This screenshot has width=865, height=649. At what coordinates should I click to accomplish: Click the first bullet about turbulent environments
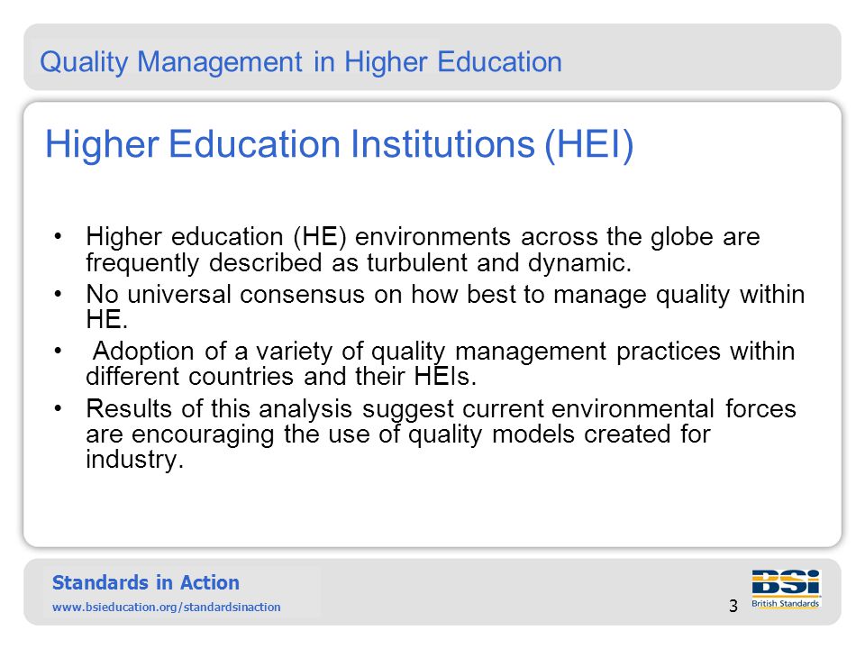point(423,250)
